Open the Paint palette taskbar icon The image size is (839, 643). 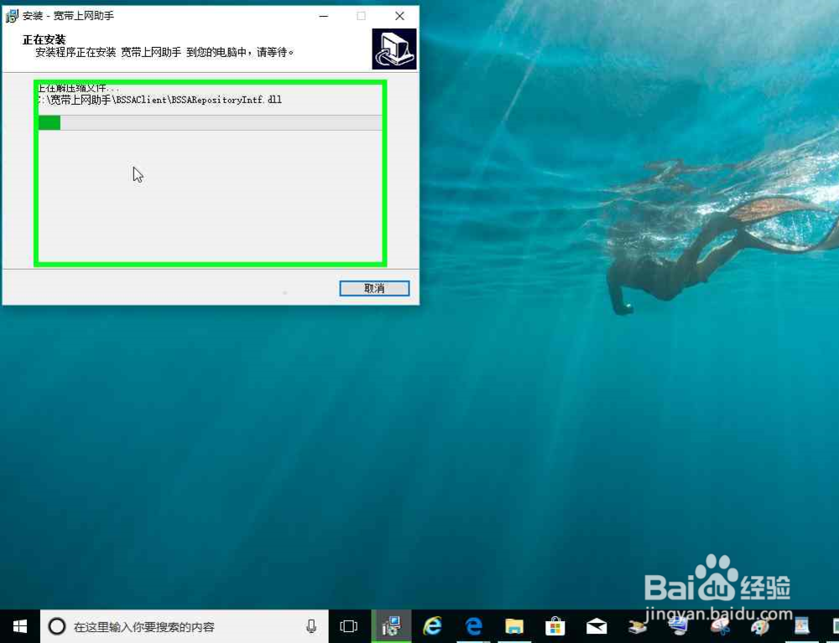760,626
